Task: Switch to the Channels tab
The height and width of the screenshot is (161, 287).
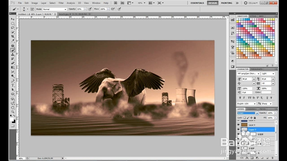Action: tap(251, 109)
